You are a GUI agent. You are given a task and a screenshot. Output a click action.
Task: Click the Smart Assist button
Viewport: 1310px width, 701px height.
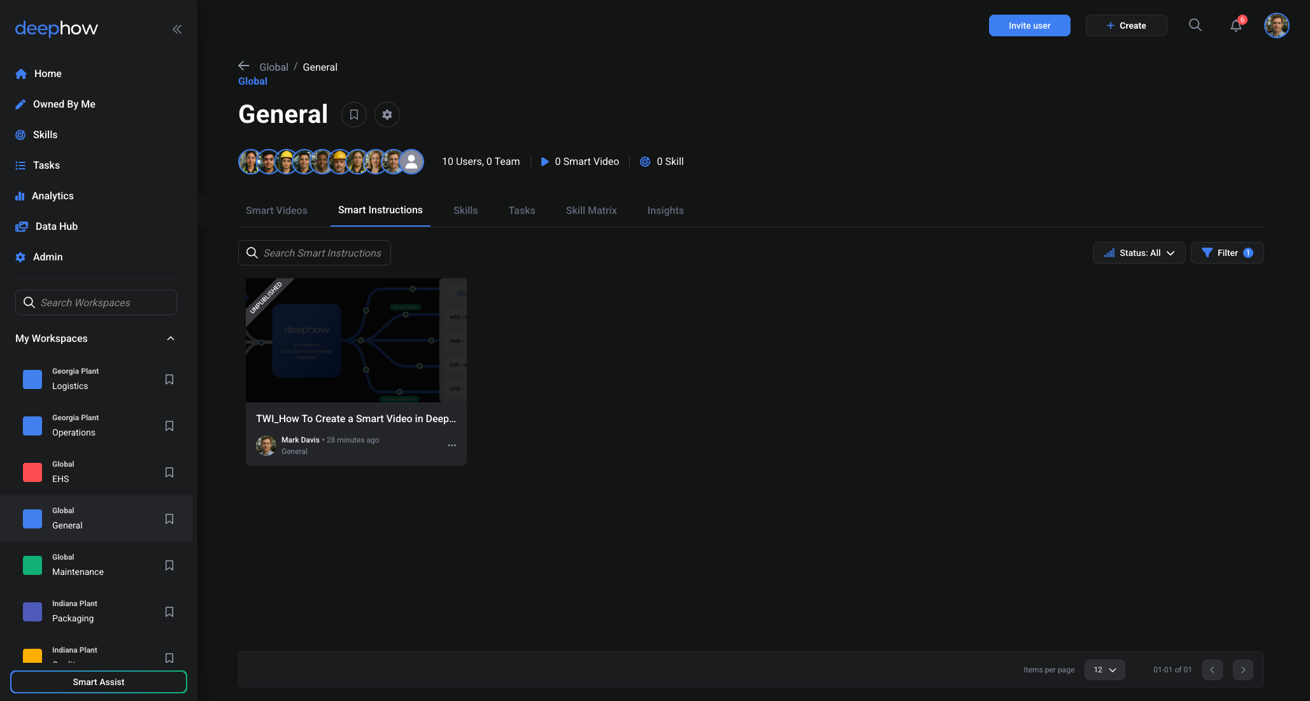click(99, 682)
